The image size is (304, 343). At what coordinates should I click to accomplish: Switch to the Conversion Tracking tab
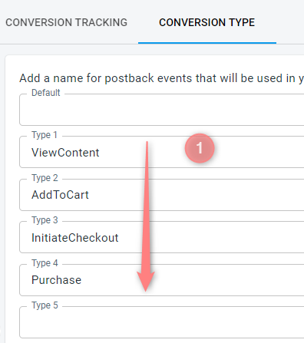[66, 22]
